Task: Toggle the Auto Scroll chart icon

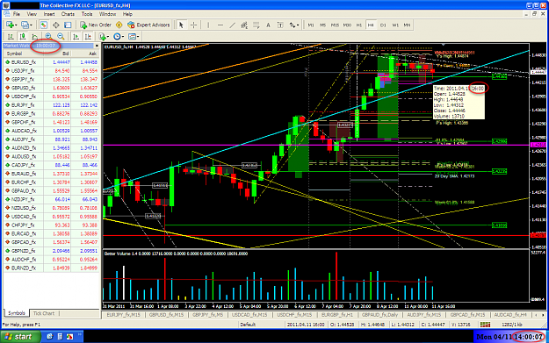Action: point(76,36)
